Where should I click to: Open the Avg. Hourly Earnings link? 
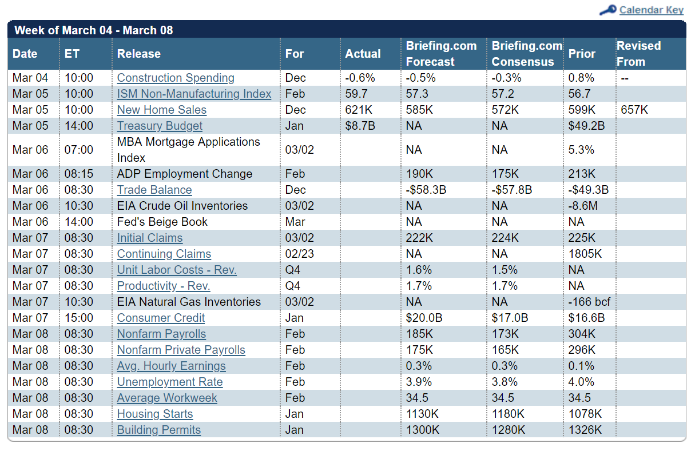172,366
